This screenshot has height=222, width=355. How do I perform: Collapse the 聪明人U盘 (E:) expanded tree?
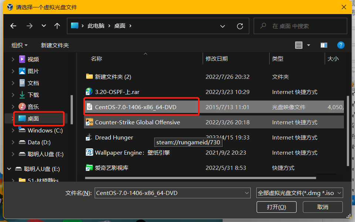[x=9, y=169]
